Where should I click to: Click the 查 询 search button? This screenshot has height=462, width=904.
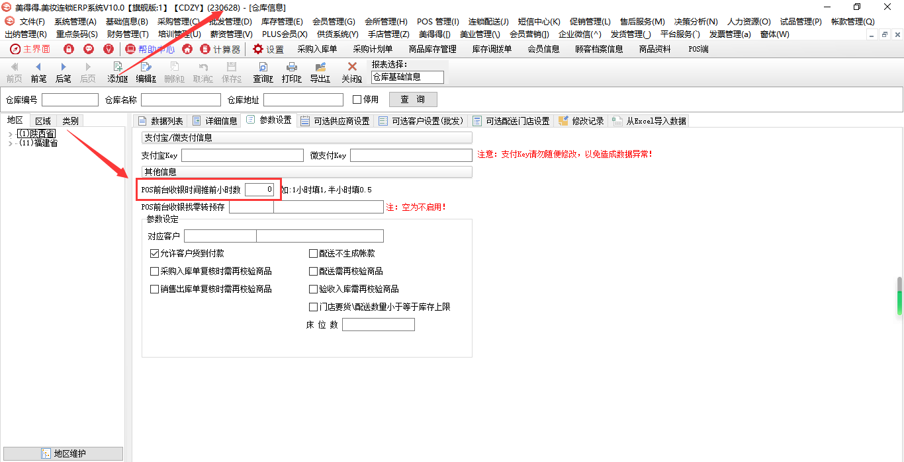click(x=413, y=100)
